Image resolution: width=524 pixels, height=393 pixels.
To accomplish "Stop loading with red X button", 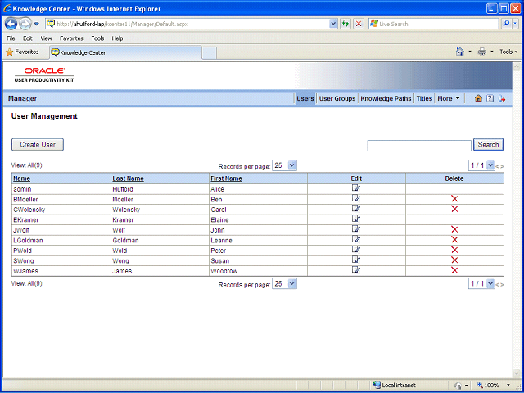I will point(359,24).
